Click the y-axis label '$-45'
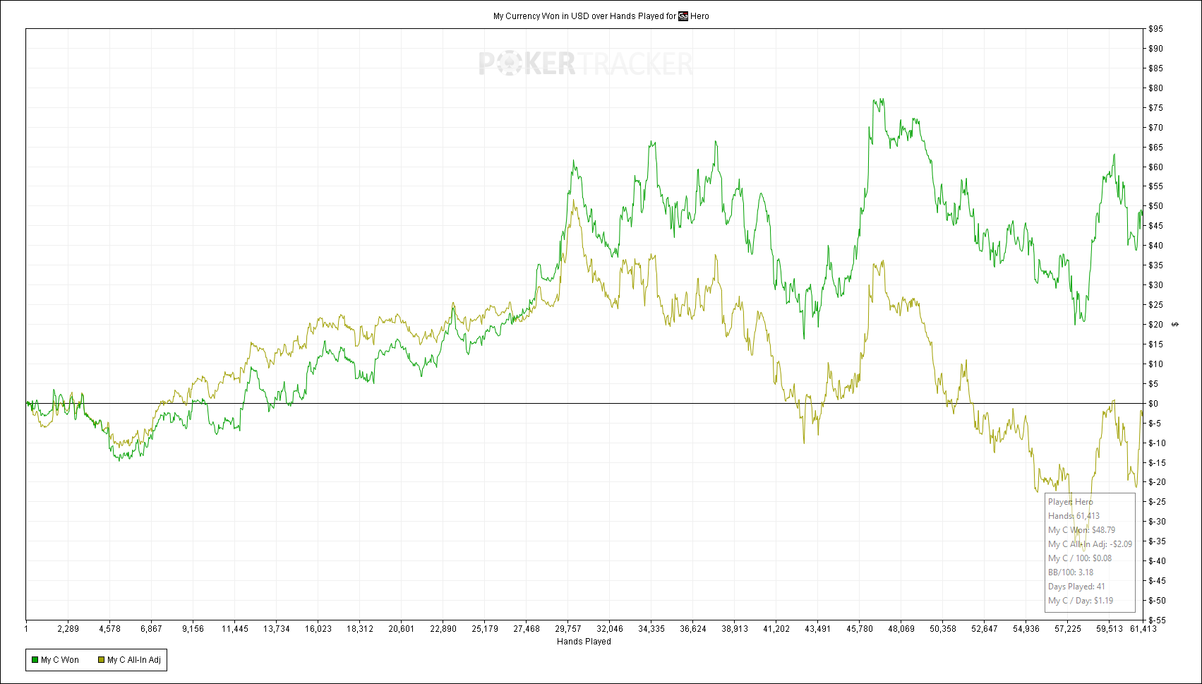 (1158, 581)
